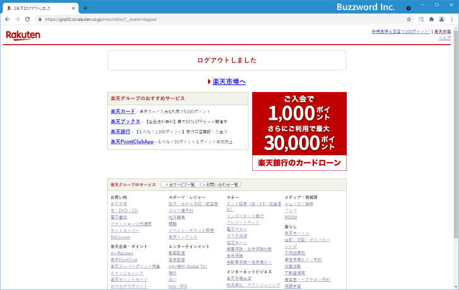Viewport: 459px width, 290px height.
Task: Click the black circle icon in the title bar
Action: point(409,8)
